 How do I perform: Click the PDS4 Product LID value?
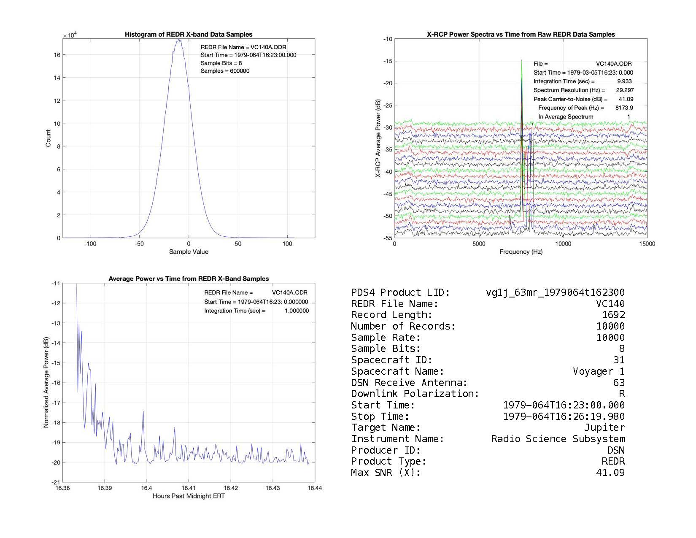click(555, 292)
